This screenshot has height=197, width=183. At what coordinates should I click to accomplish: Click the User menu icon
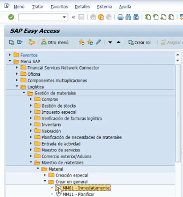(12, 42)
